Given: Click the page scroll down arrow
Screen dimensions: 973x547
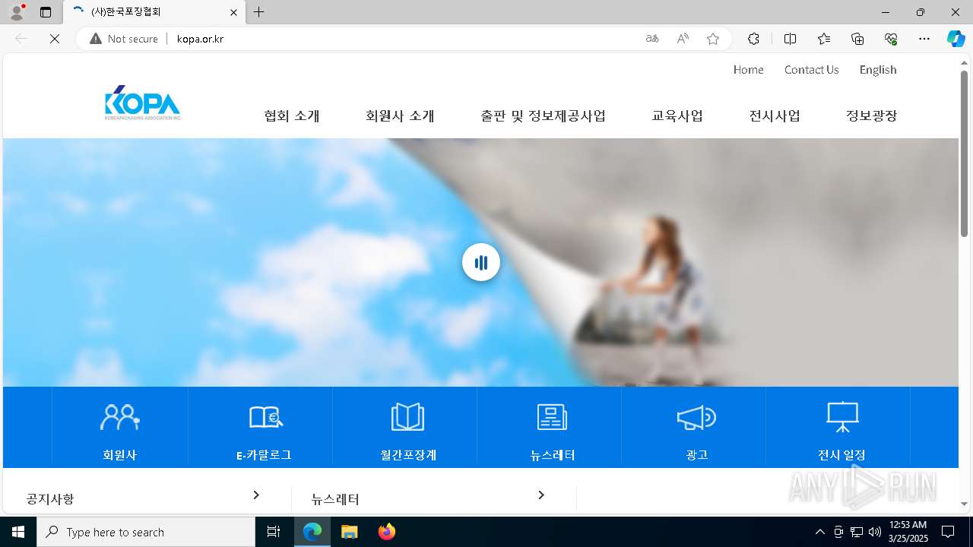Looking at the screenshot, I should pos(964,503).
